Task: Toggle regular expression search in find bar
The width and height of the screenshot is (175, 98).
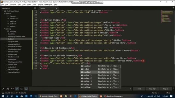Action: tap(3, 89)
